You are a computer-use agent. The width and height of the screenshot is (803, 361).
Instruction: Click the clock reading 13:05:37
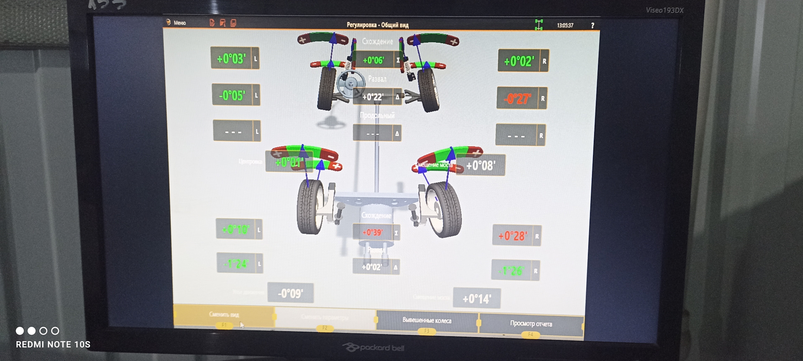click(x=565, y=25)
